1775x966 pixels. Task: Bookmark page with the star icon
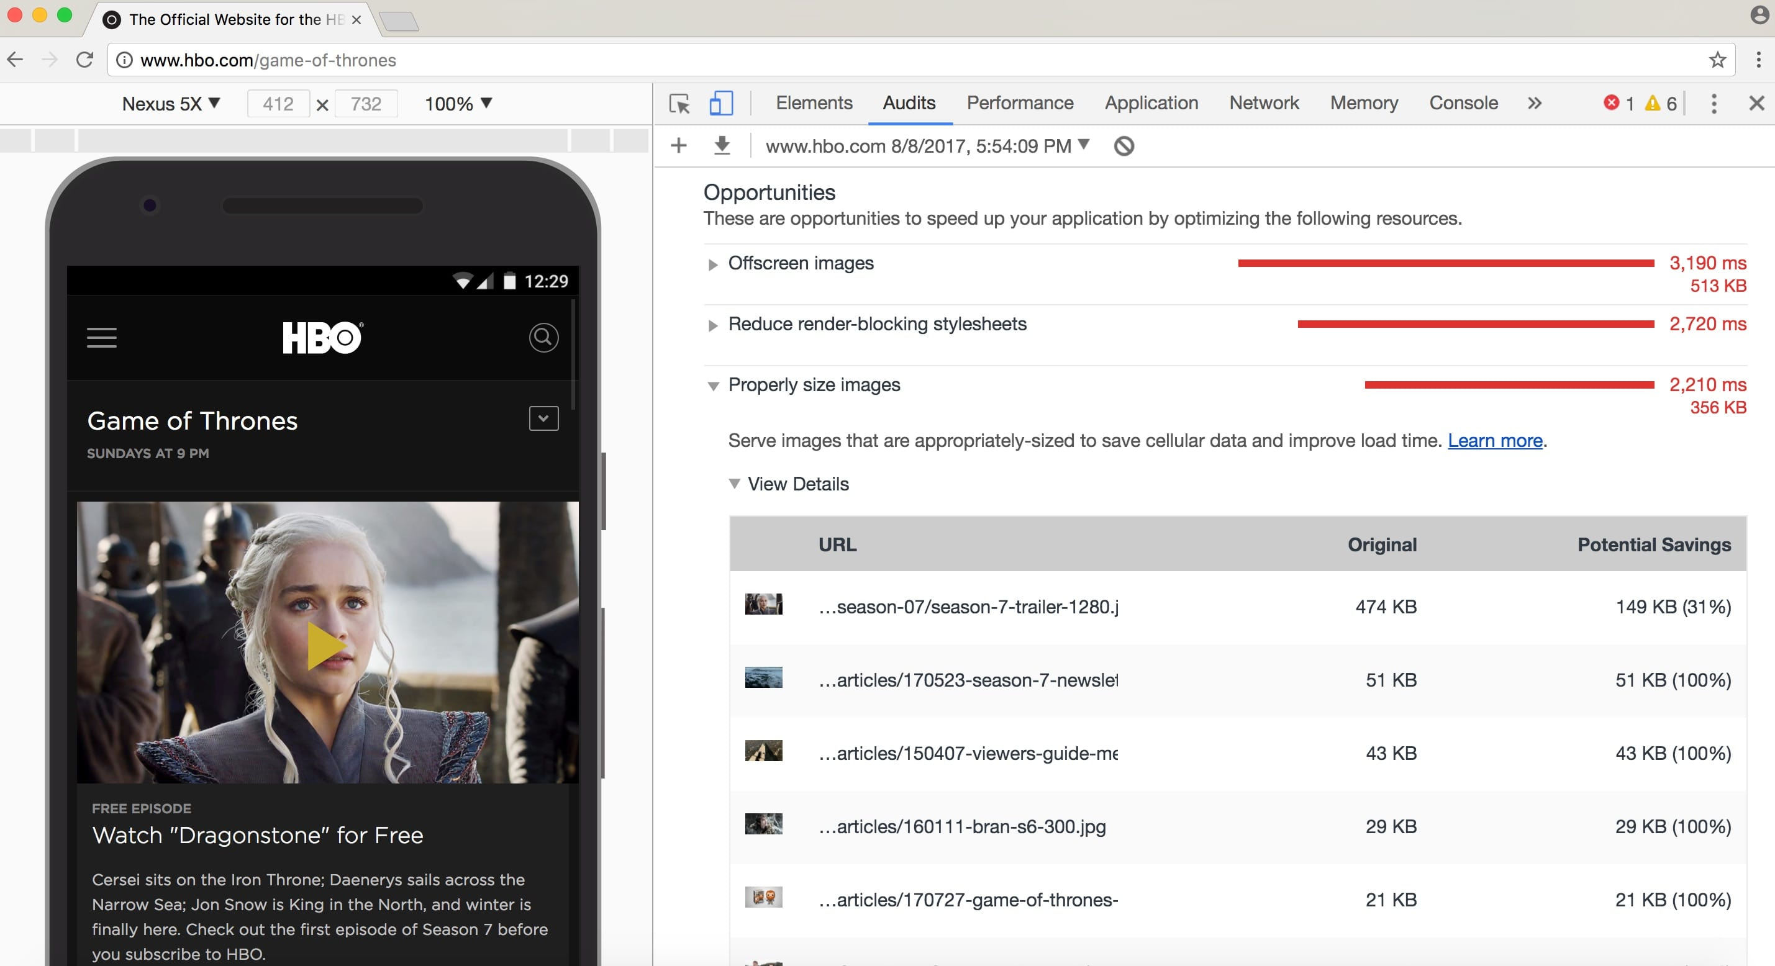click(x=1717, y=60)
